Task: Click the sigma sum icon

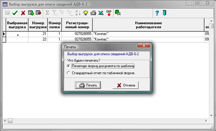Action: 47,13
